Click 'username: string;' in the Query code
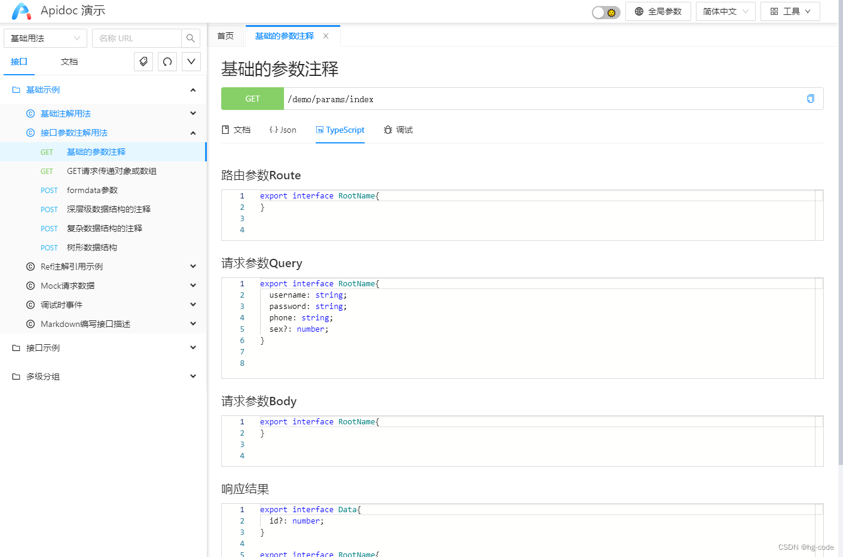This screenshot has width=843, height=557. pyautogui.click(x=308, y=295)
